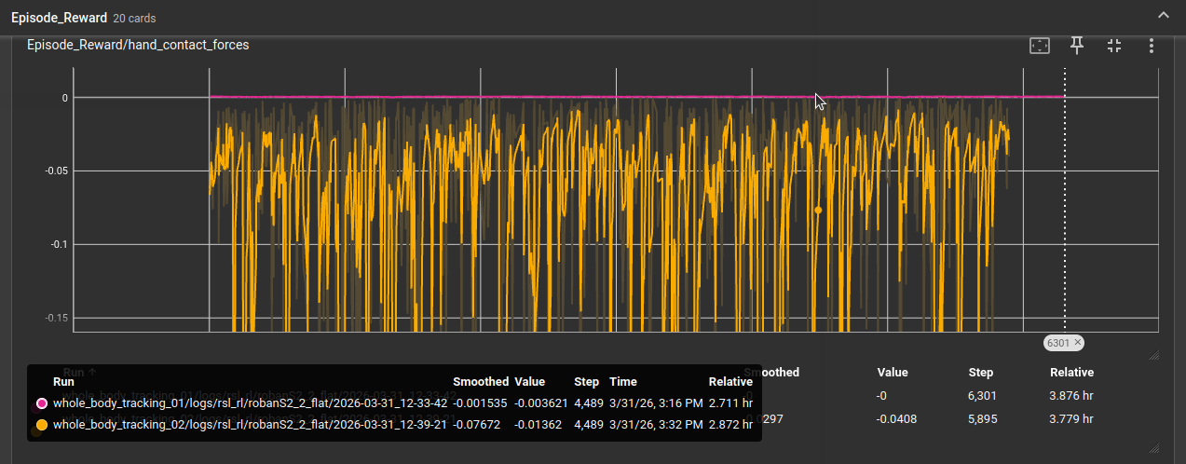
Task: Click the data table's resize handle
Action: click(x=1153, y=447)
